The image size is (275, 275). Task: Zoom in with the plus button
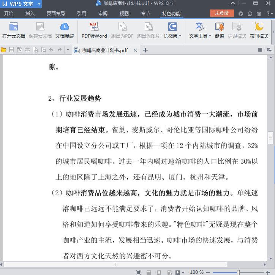(268, 272)
